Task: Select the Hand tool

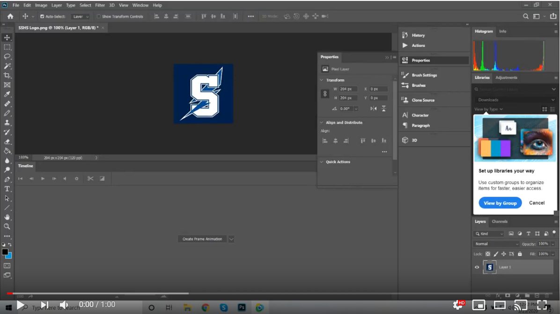Action: 7,217
